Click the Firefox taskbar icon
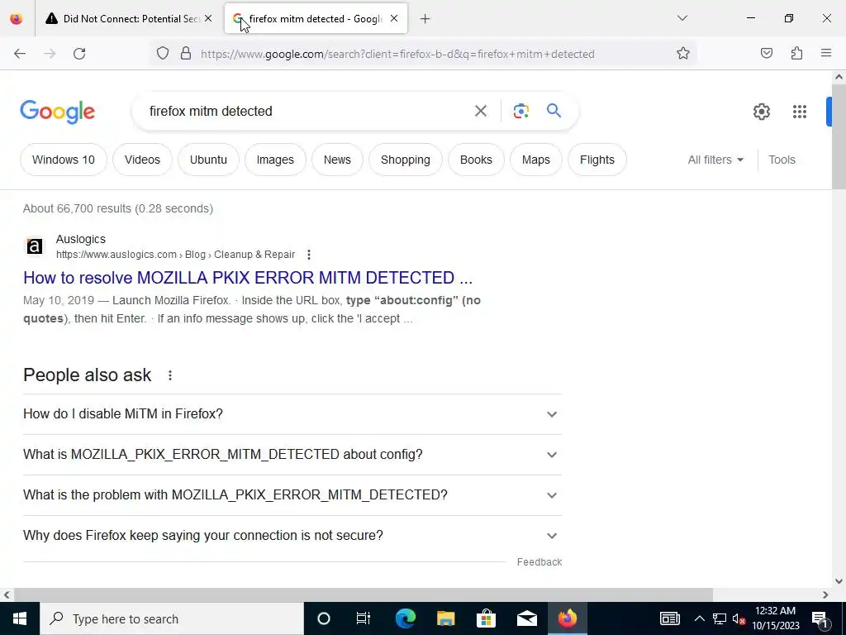 [x=567, y=618]
